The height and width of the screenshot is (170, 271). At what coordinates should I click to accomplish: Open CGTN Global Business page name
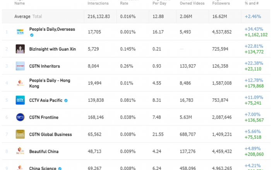point(50,135)
